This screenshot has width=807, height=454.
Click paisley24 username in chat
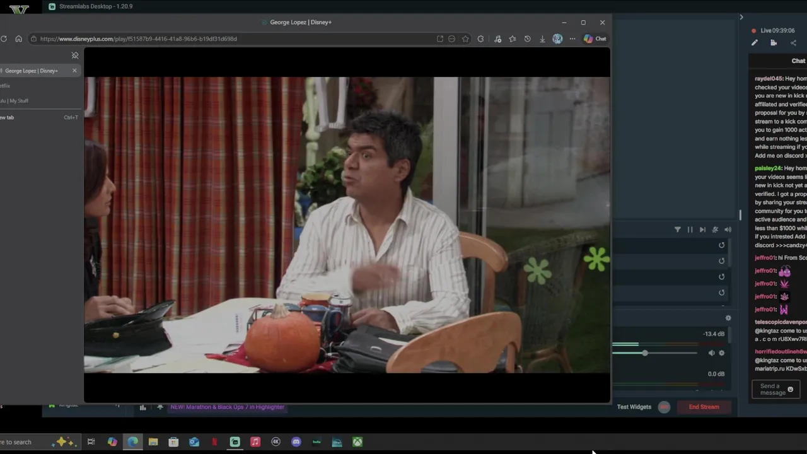(x=768, y=168)
